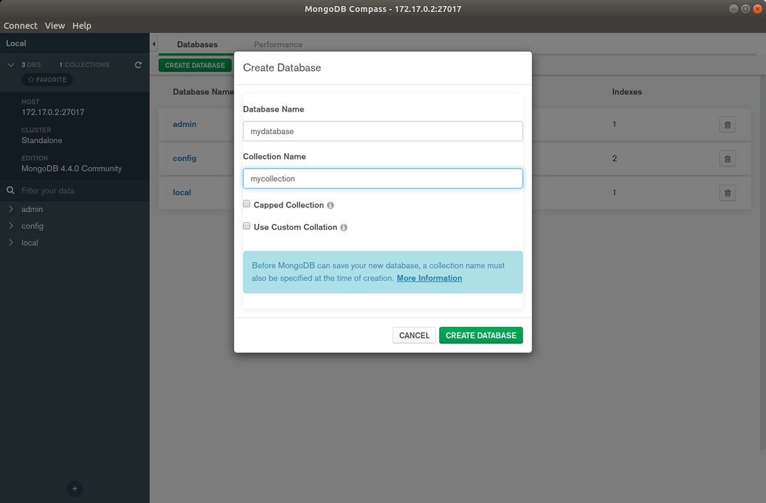This screenshot has height=503, width=766.
Task: Delete the config database using its trash icon
Action: tap(727, 158)
